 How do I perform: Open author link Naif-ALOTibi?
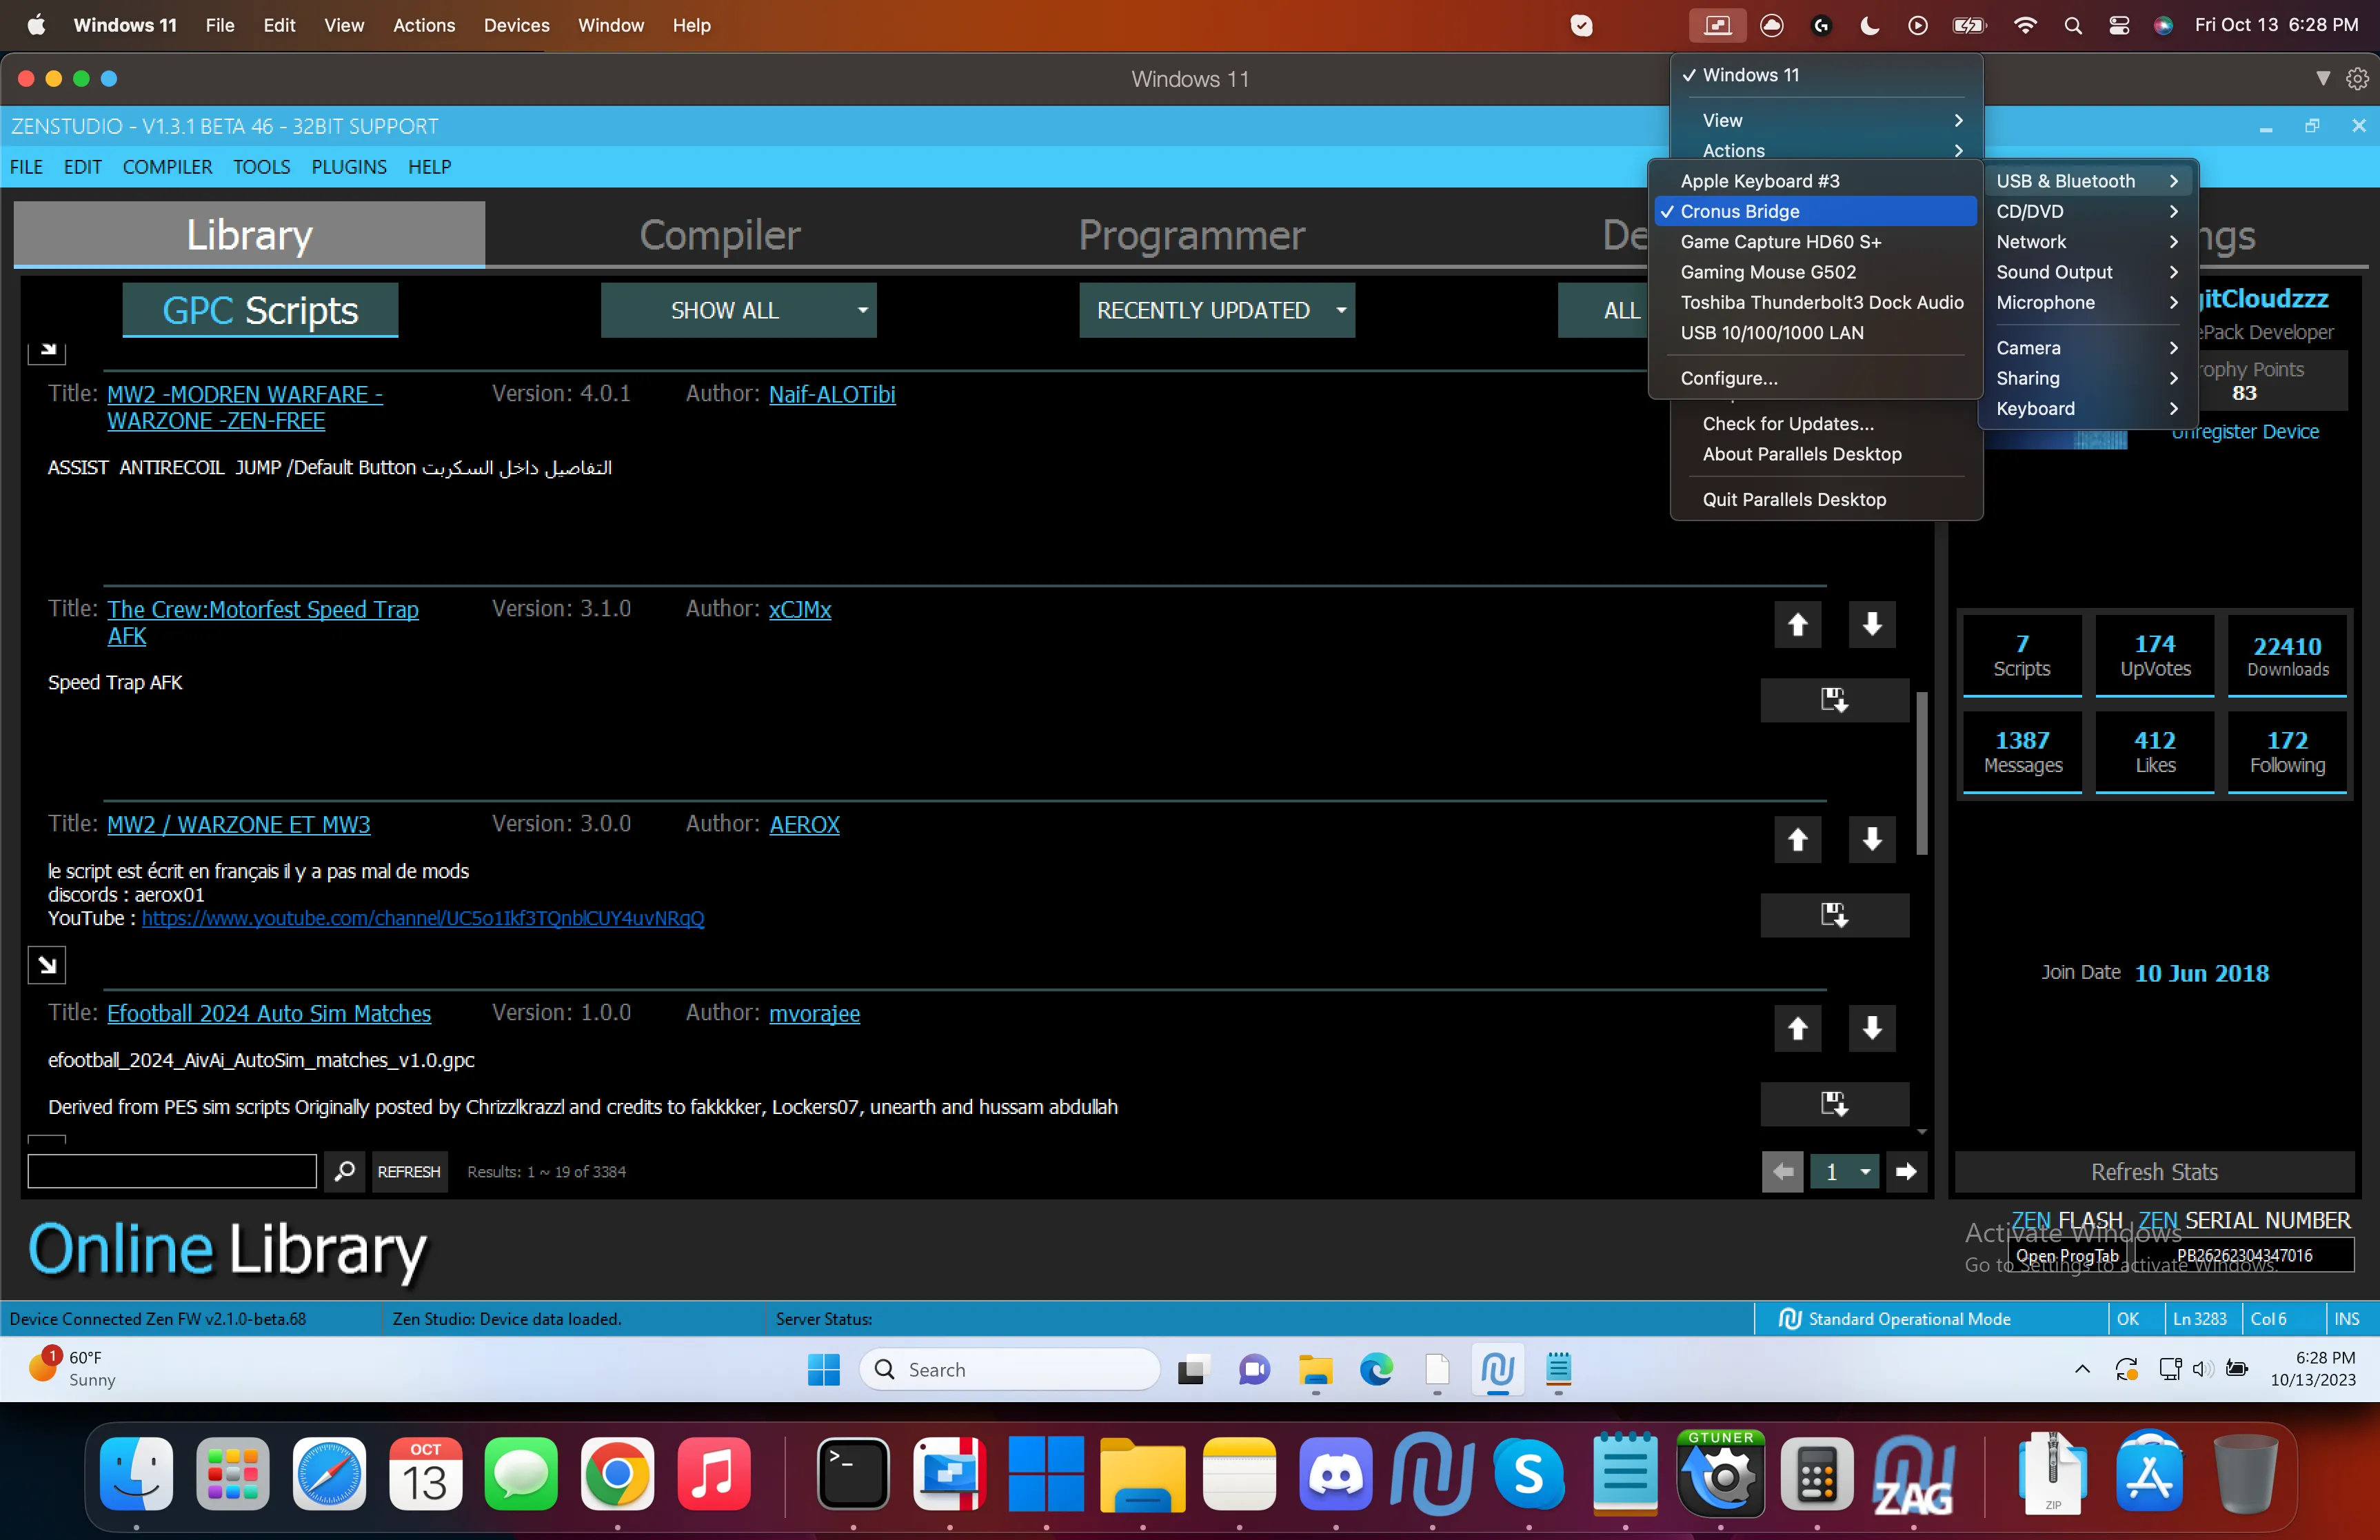pos(831,394)
